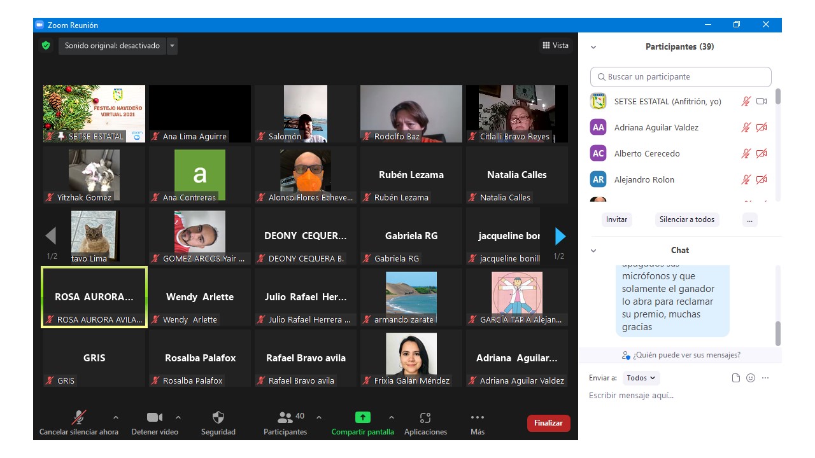Click the Más three-dots icon
Screen dimensions: 815x458
click(478, 418)
